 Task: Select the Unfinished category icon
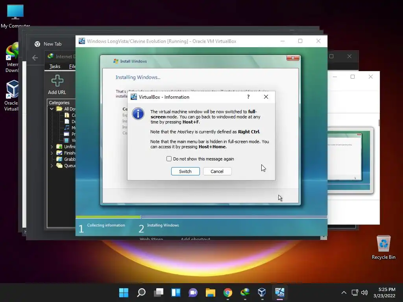59,147
